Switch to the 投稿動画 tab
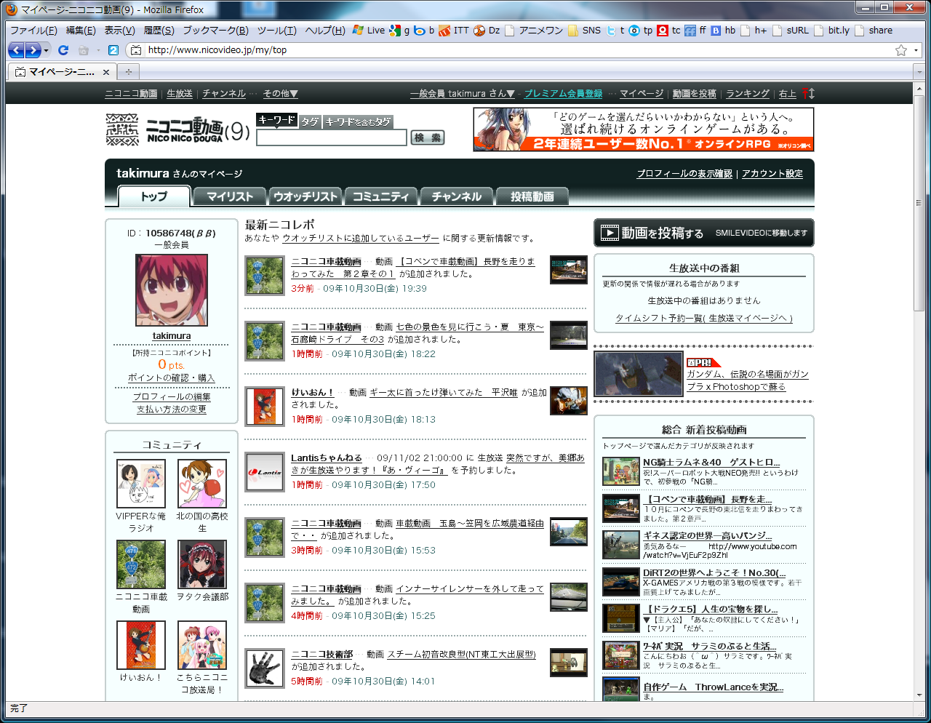 click(532, 196)
